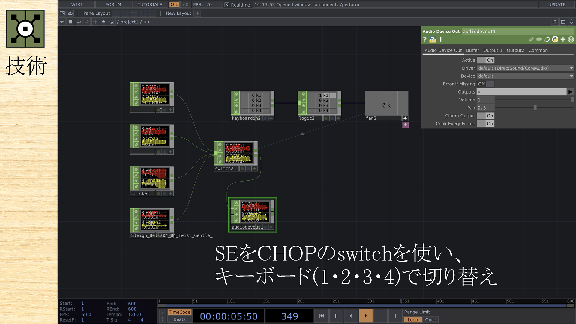576x324 pixels.
Task: Switch to the Output2 parameter tab
Action: coord(515,50)
